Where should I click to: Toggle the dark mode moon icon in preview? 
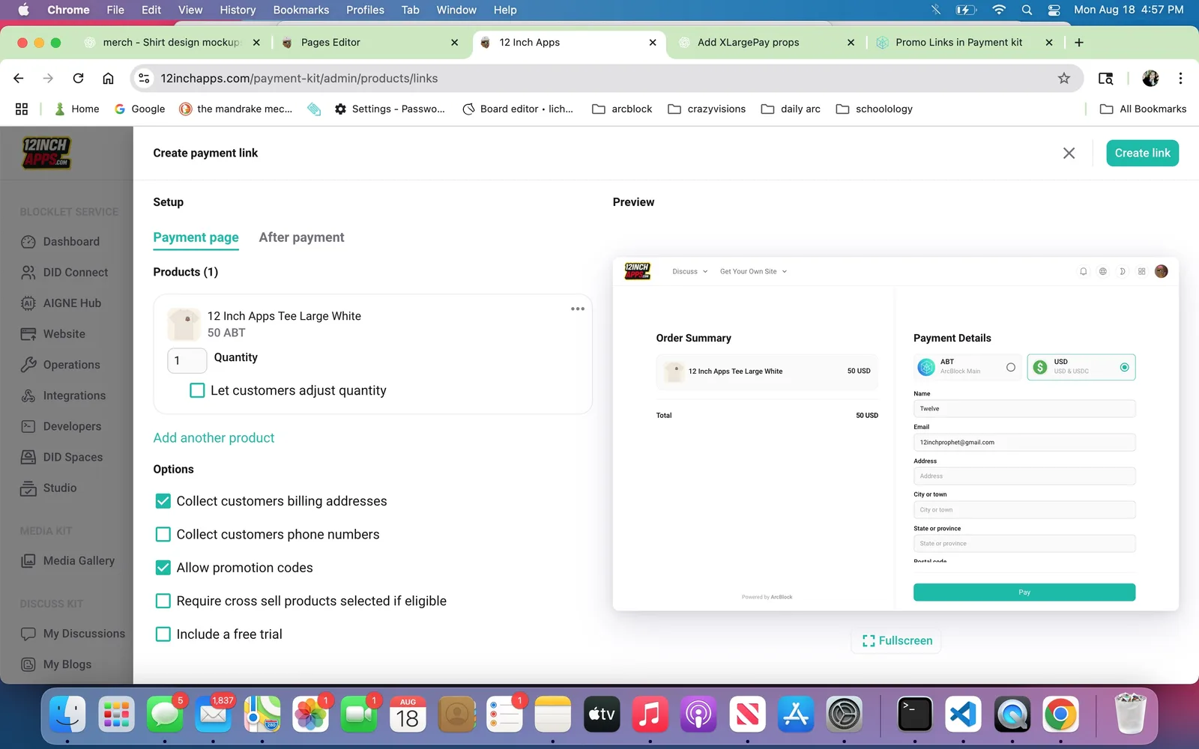click(x=1122, y=271)
